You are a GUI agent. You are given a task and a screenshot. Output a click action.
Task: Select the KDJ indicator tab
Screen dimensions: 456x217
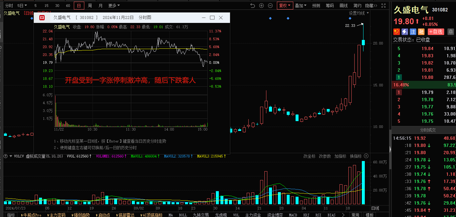(x=306, y=215)
